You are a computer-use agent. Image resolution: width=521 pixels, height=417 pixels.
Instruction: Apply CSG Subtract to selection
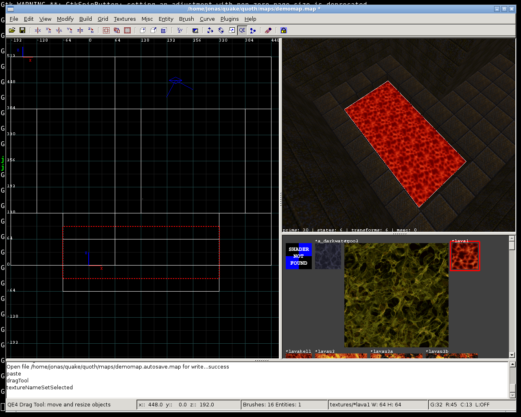coord(143,30)
